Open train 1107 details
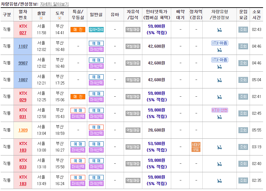 pos(23,46)
